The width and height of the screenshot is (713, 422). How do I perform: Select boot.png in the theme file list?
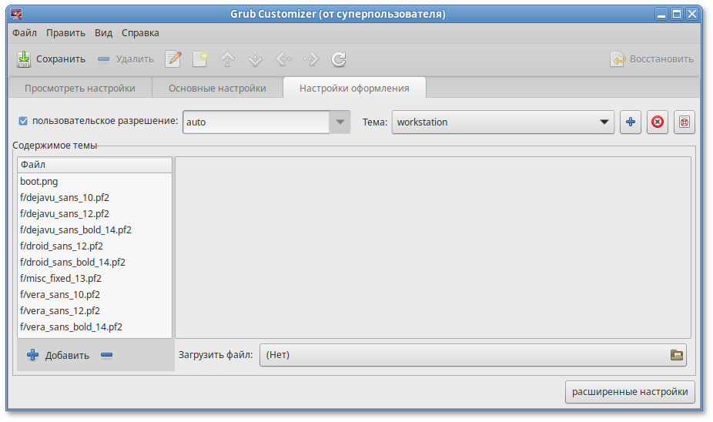click(x=95, y=182)
